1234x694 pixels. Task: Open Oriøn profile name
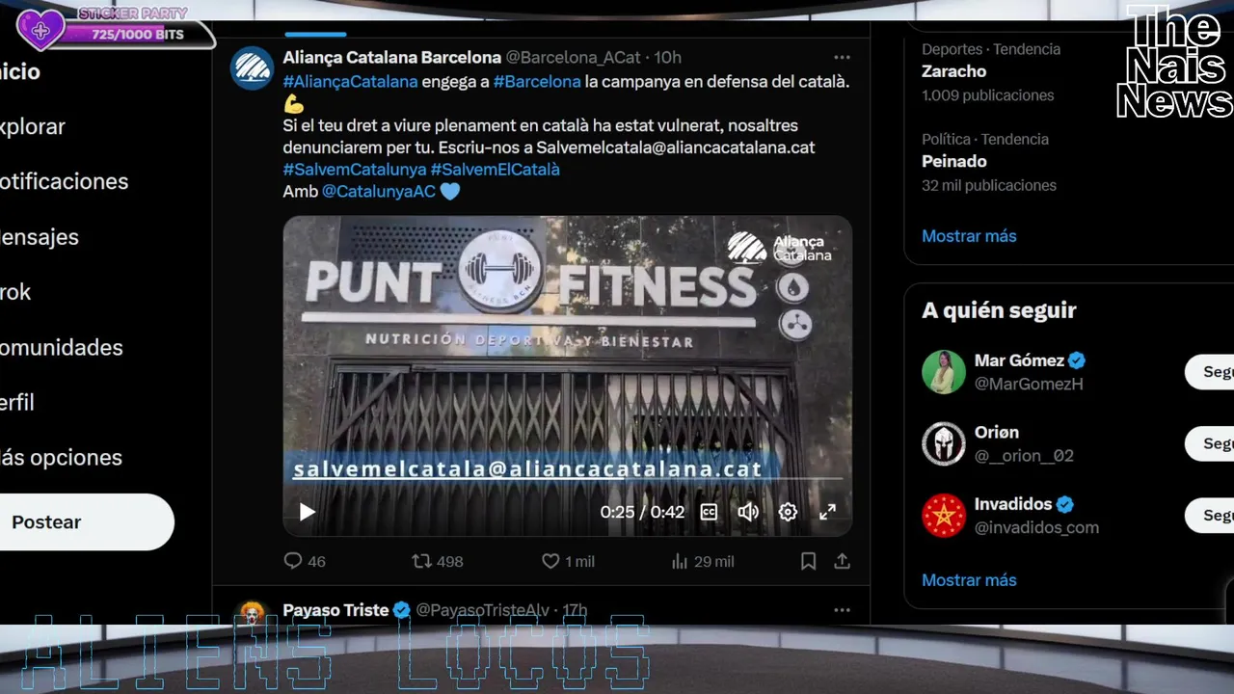click(997, 432)
